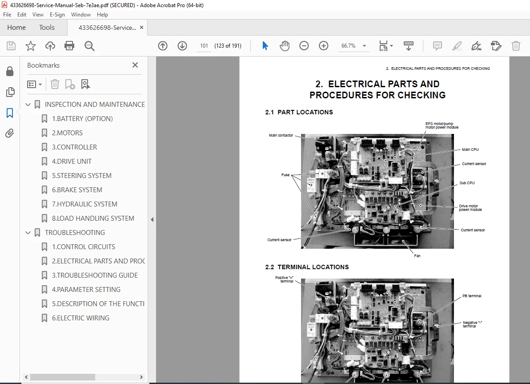530x384 pixels.
Task: Find current bookmark icon
Action: (85, 84)
